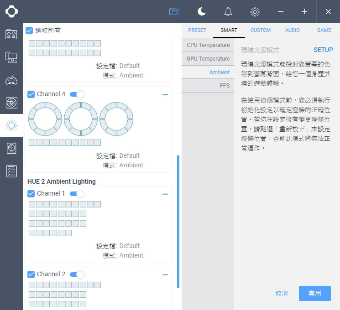Switch to the CUSTOM tab

pos(261,30)
